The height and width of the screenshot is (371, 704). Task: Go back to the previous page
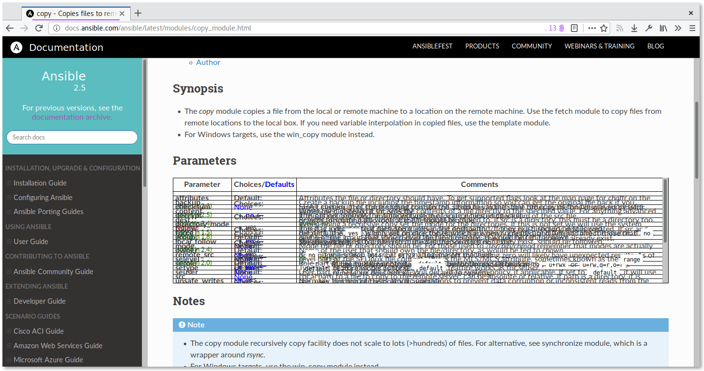[10, 28]
